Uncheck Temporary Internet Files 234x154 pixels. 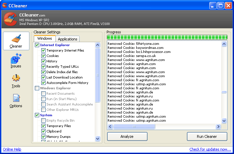pyautogui.click(x=43, y=51)
